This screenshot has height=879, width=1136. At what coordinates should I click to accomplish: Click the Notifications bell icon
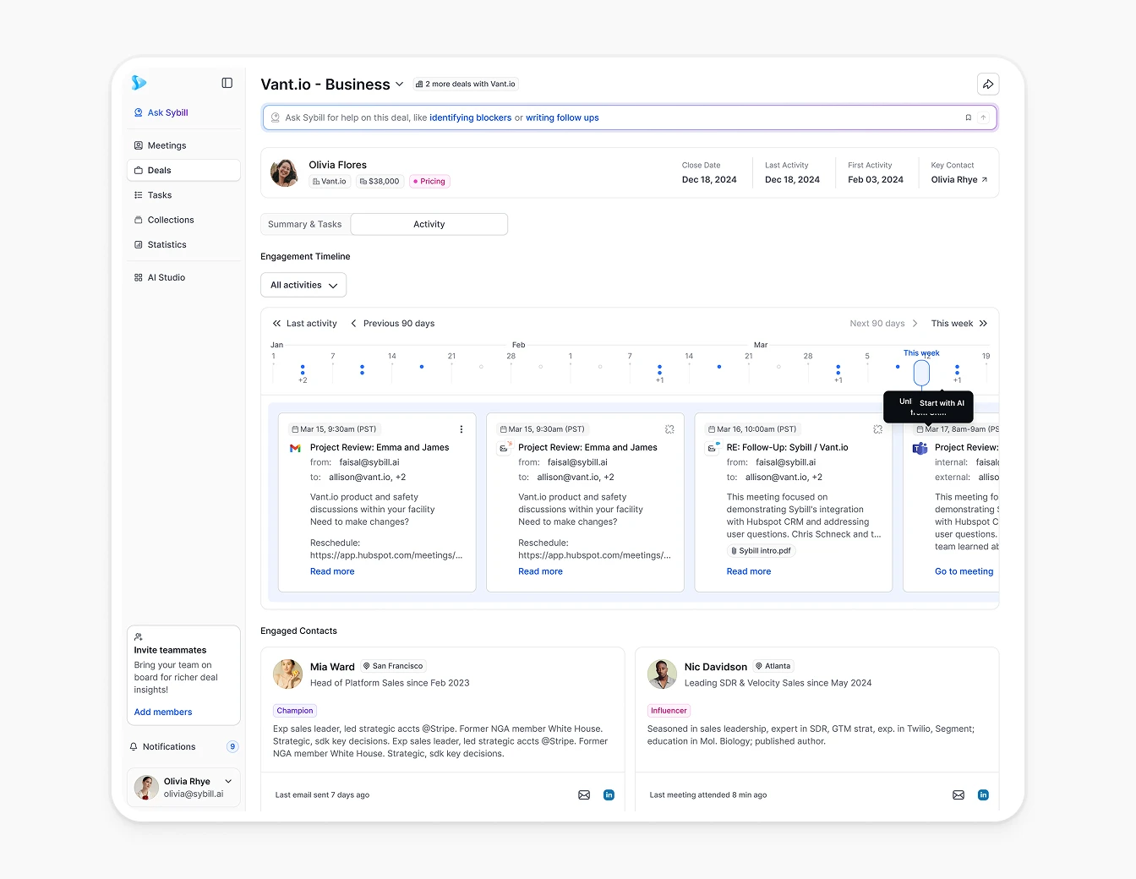tap(133, 746)
